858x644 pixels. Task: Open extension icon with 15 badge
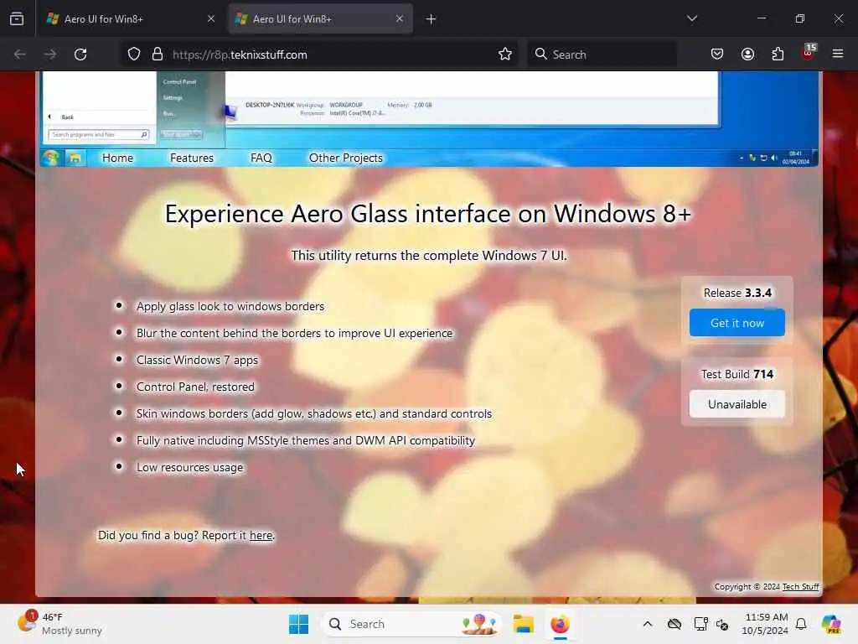809,53
